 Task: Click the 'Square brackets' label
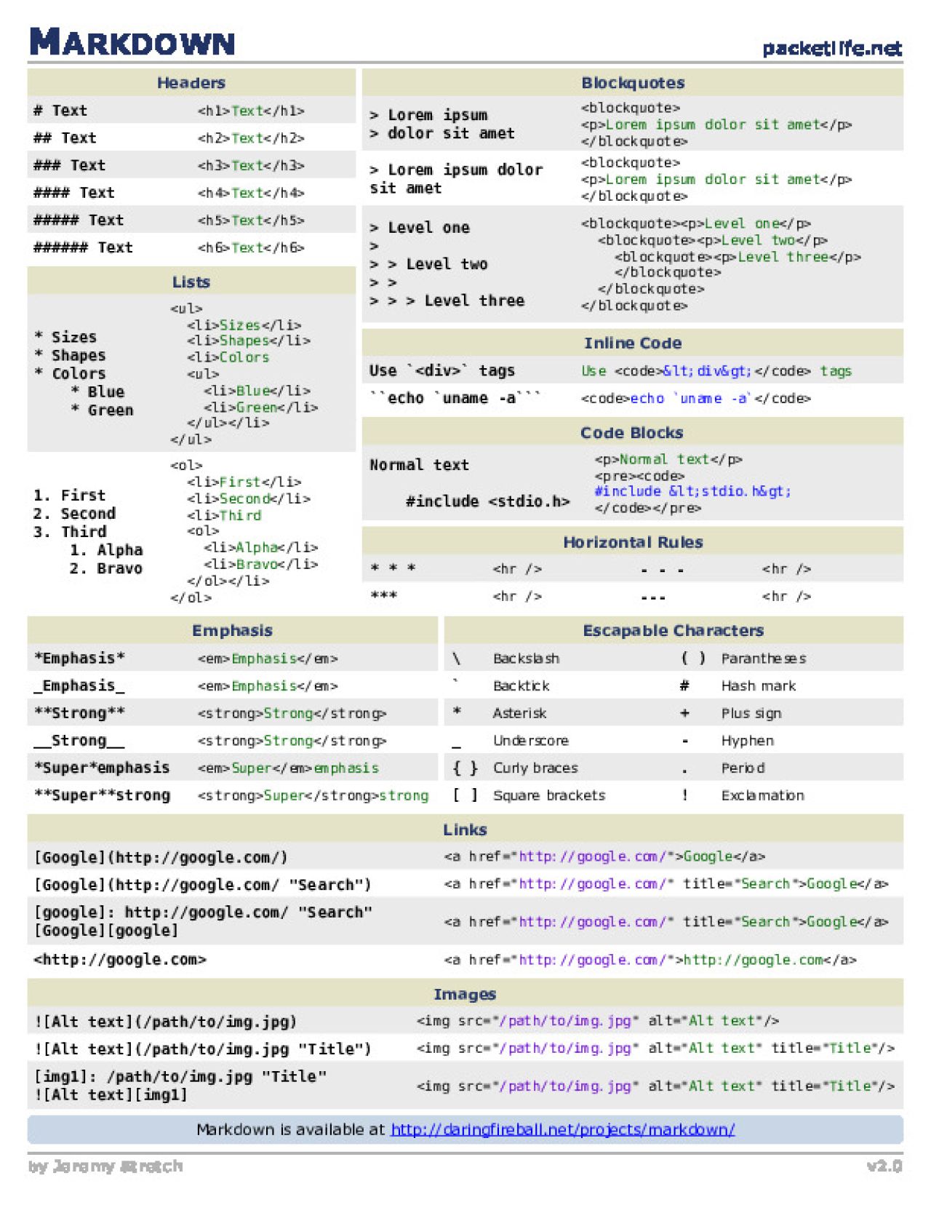[x=549, y=795]
